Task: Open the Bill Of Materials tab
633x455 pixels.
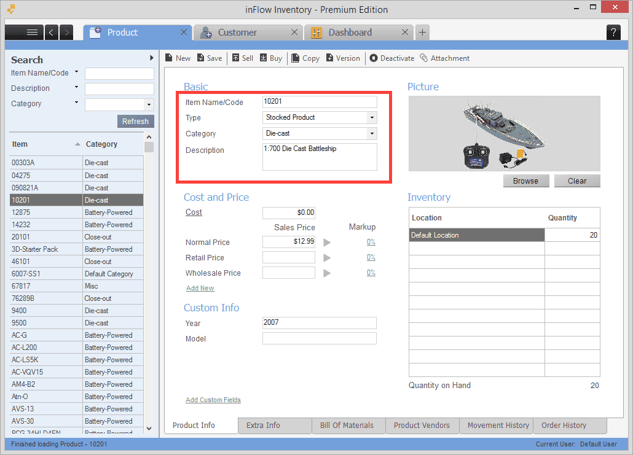Action: point(348,425)
